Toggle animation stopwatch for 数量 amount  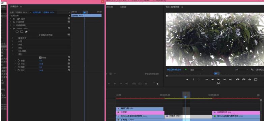(x=19, y=61)
